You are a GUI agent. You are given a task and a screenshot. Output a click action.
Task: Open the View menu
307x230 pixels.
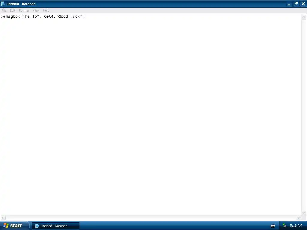pyautogui.click(x=36, y=10)
